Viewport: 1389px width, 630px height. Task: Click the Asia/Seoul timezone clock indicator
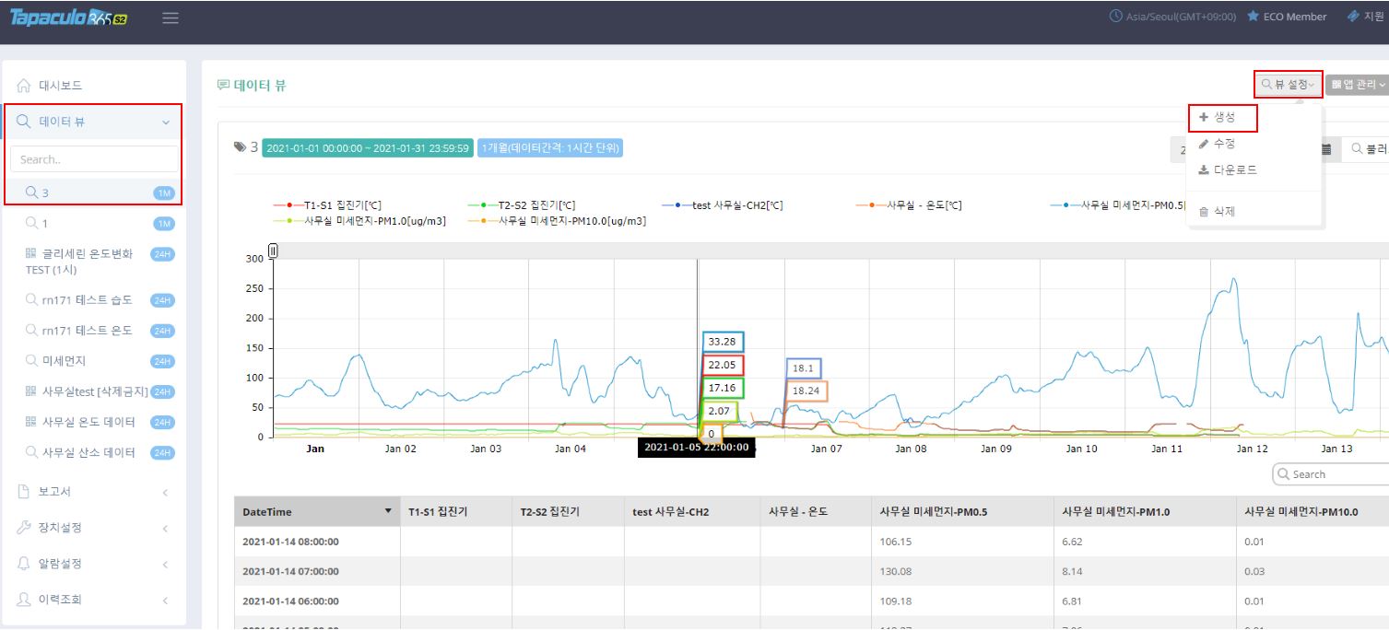(x=1172, y=17)
